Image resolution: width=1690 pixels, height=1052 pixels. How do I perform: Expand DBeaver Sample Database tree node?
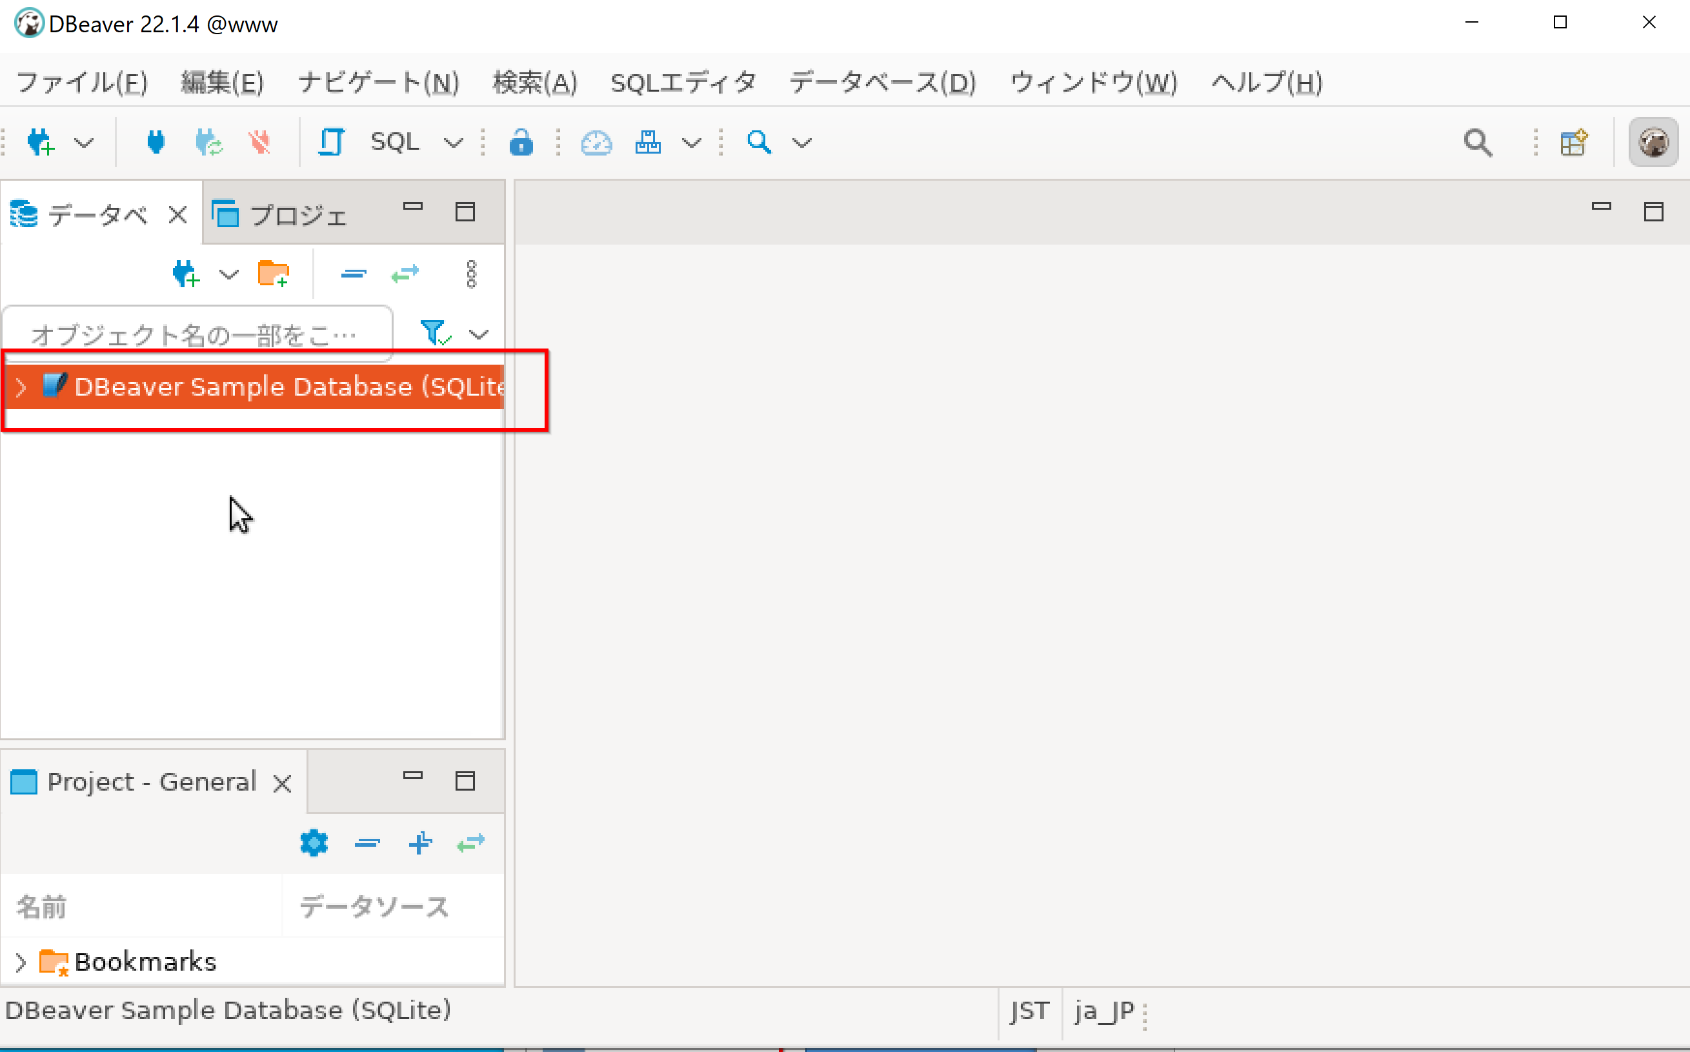pos(21,387)
